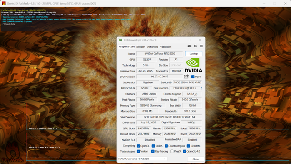291x164 pixels.
Task: Click the Pixel Fillrate field value
Action: click(147, 99)
